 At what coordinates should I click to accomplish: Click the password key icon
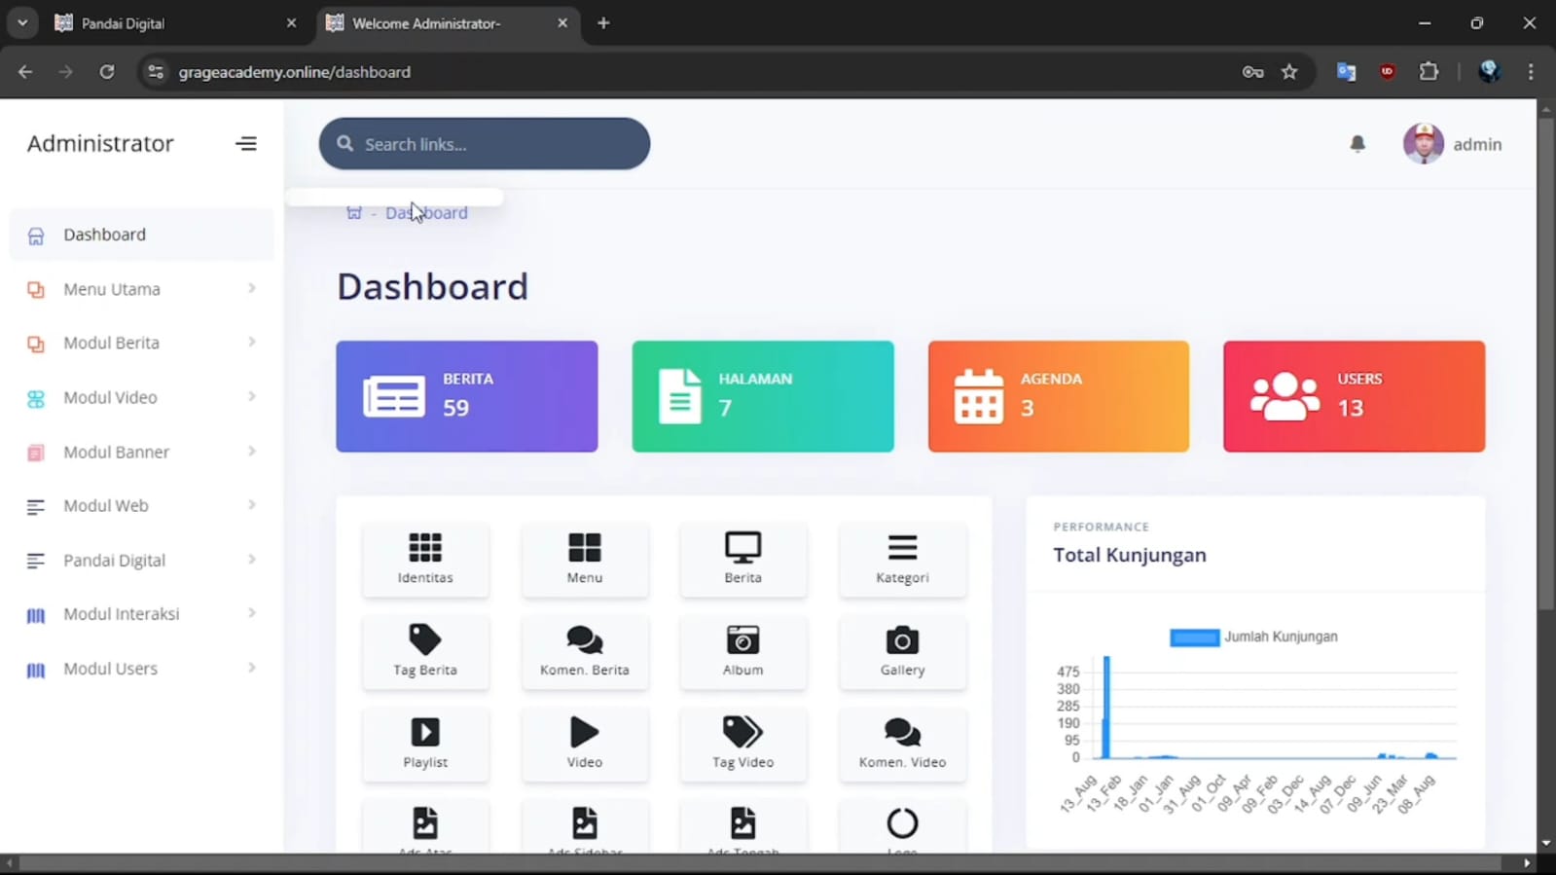click(1252, 72)
